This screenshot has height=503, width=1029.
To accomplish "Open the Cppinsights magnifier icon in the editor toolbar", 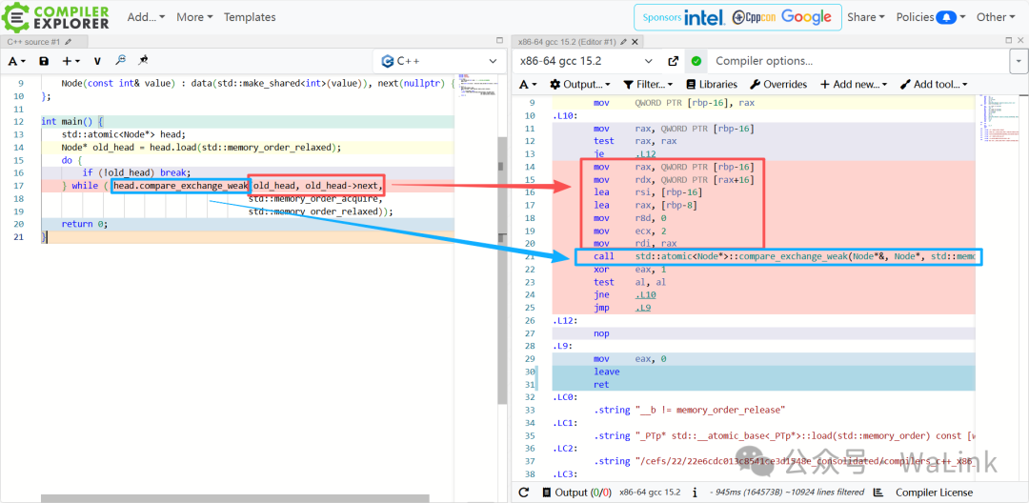I will click(x=120, y=60).
